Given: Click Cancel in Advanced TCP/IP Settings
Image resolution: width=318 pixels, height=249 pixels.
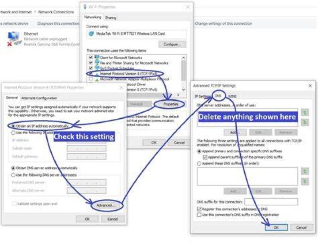Looking at the screenshot, I should (x=301, y=227).
